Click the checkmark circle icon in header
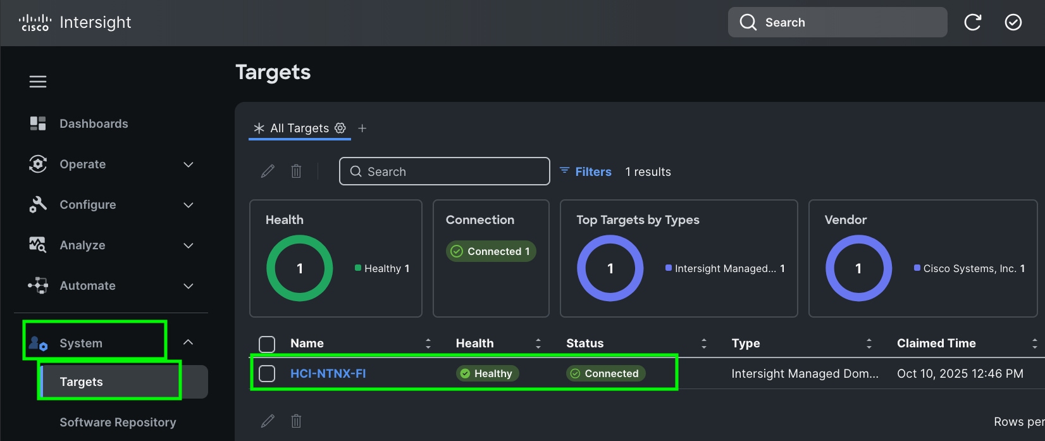The width and height of the screenshot is (1045, 441). click(1013, 23)
